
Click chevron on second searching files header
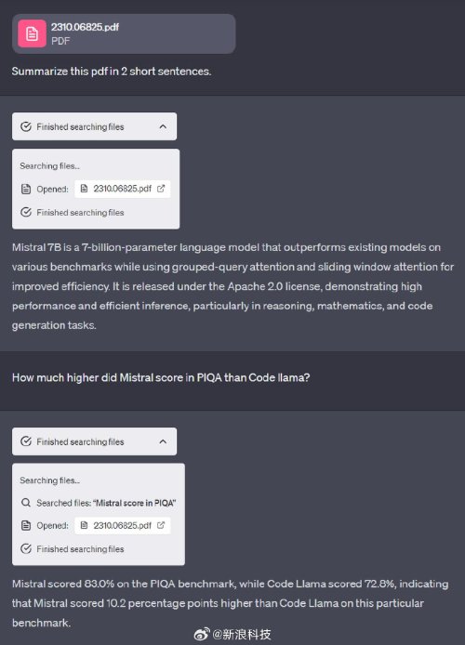(x=163, y=441)
